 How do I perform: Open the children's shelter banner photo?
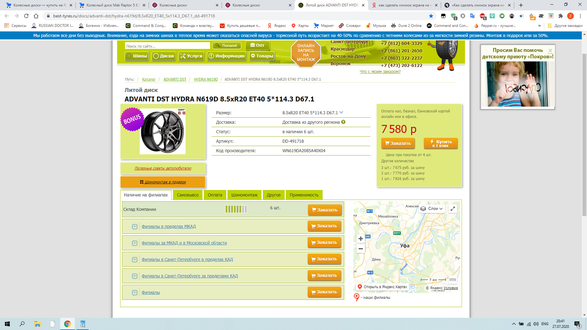click(518, 84)
